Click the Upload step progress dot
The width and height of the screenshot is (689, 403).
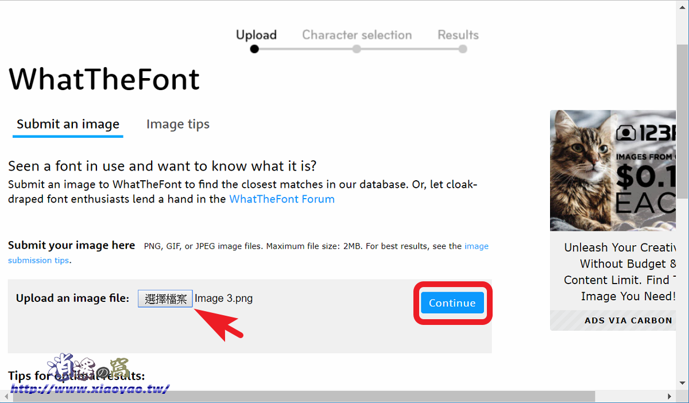point(254,49)
